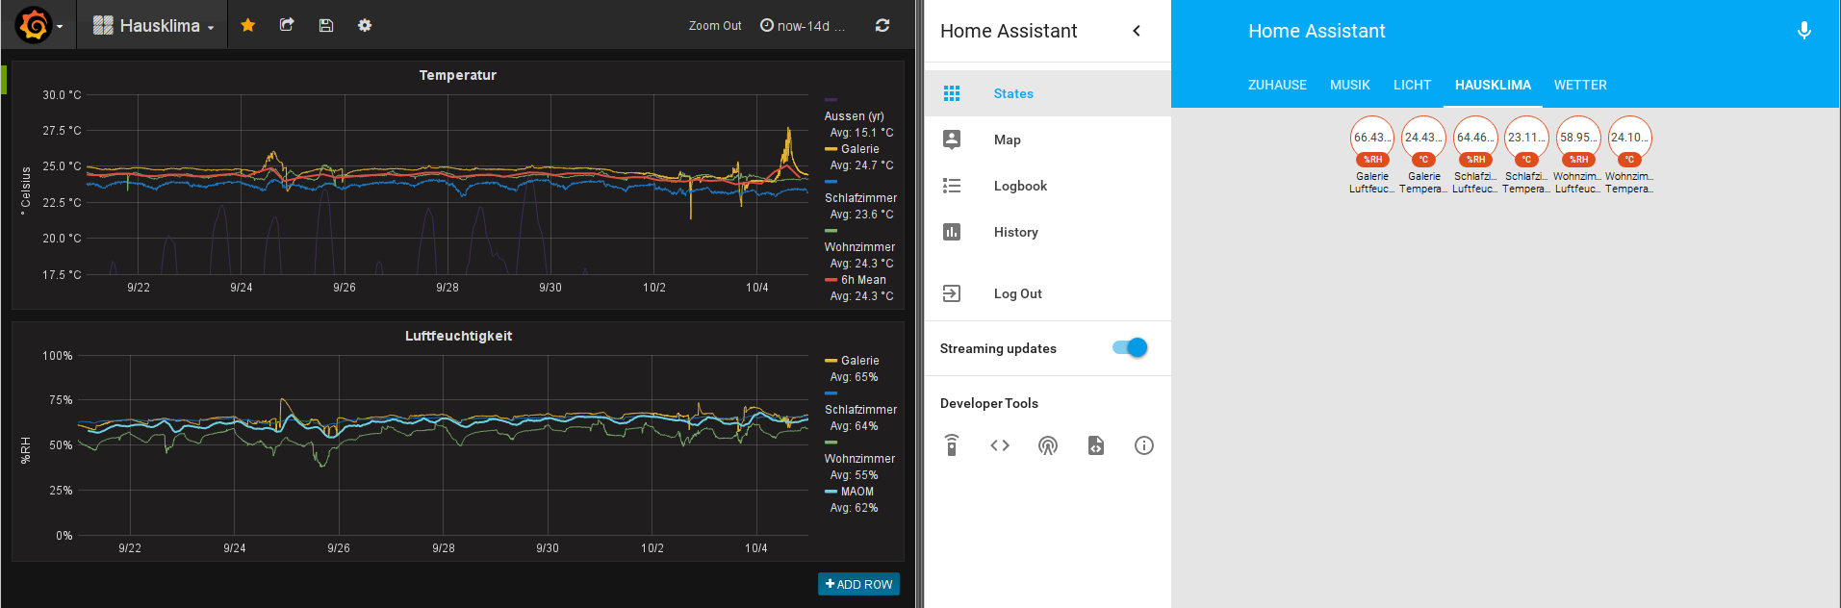Toggle Wohnzimmer series in Luftfeuchtigkeit legend
Viewport: 1841px width, 608px height.
[859, 459]
